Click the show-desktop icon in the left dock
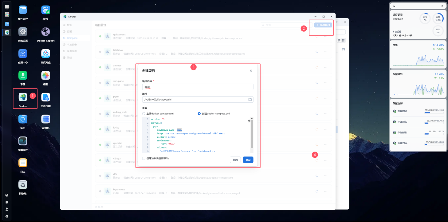Image resolution: width=448 pixels, height=222 pixels. 7,7
